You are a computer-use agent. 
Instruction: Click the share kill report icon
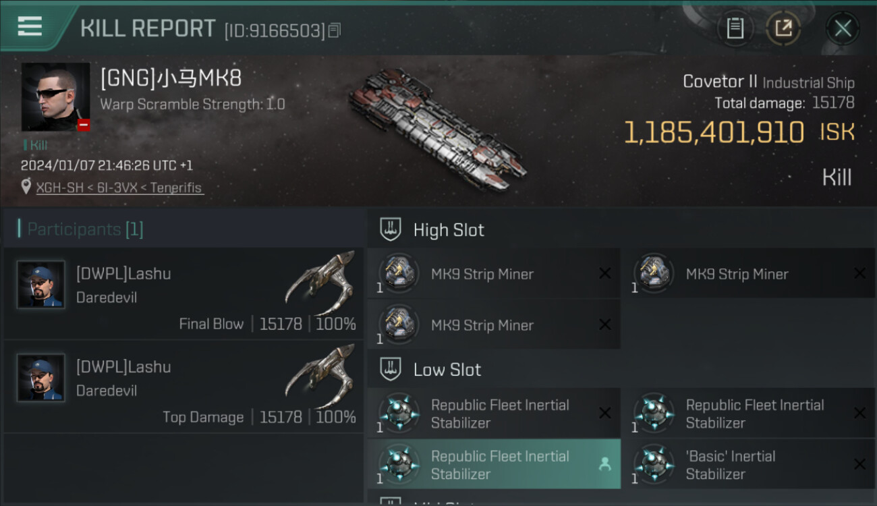click(783, 28)
